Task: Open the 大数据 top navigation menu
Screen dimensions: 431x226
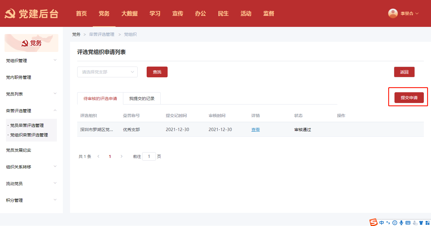Action: [129, 13]
